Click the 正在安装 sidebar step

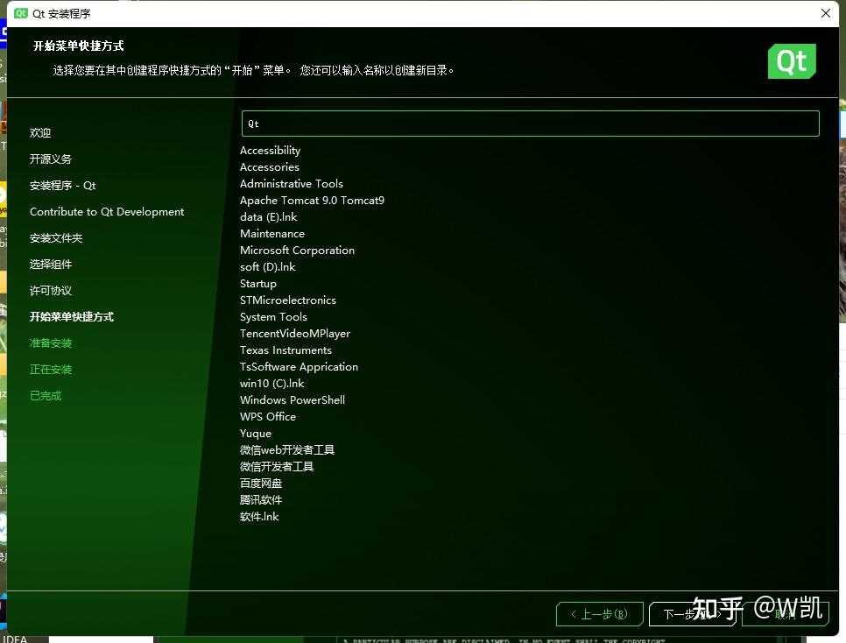[x=51, y=370]
